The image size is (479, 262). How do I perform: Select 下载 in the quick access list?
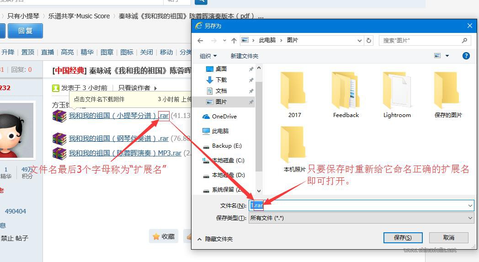point(221,80)
